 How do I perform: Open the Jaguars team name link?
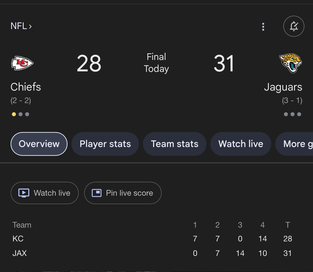tap(283, 87)
